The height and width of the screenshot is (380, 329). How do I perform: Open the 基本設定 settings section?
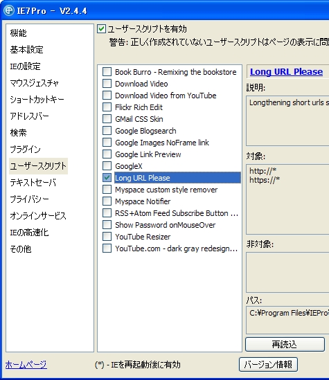coord(26,50)
